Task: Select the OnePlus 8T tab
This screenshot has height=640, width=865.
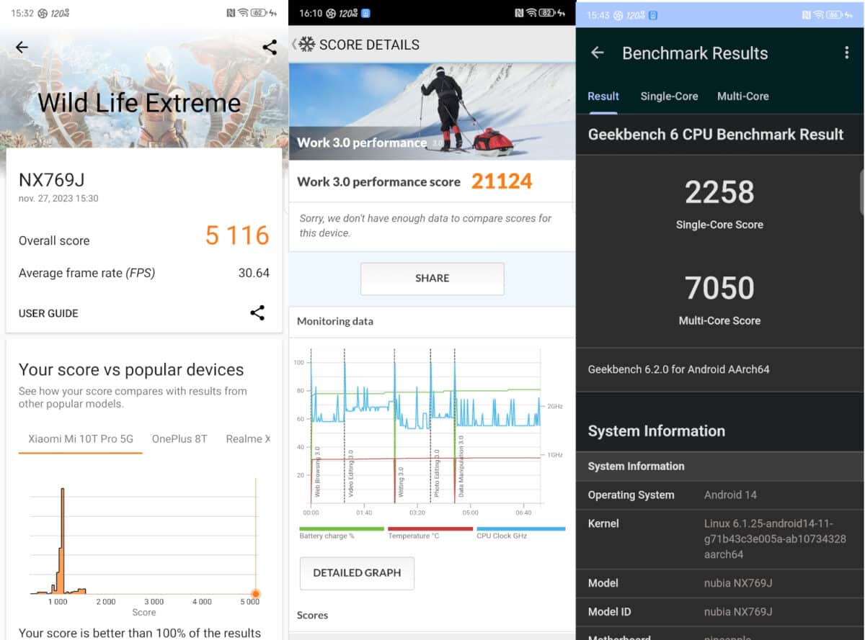Action: tap(179, 438)
